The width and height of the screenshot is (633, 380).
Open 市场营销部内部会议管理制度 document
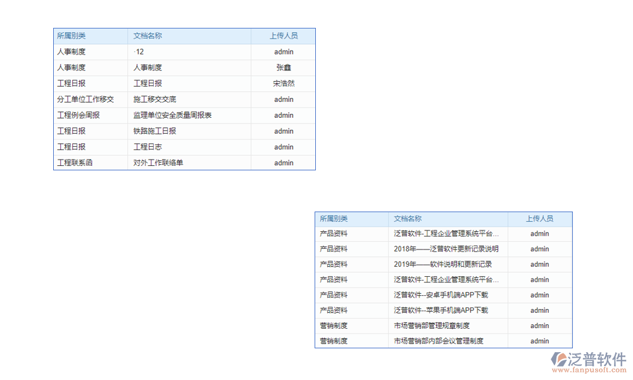(438, 341)
